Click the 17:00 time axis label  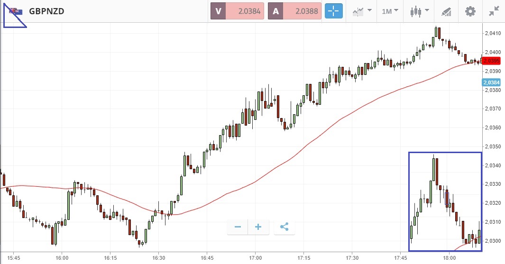(255, 258)
